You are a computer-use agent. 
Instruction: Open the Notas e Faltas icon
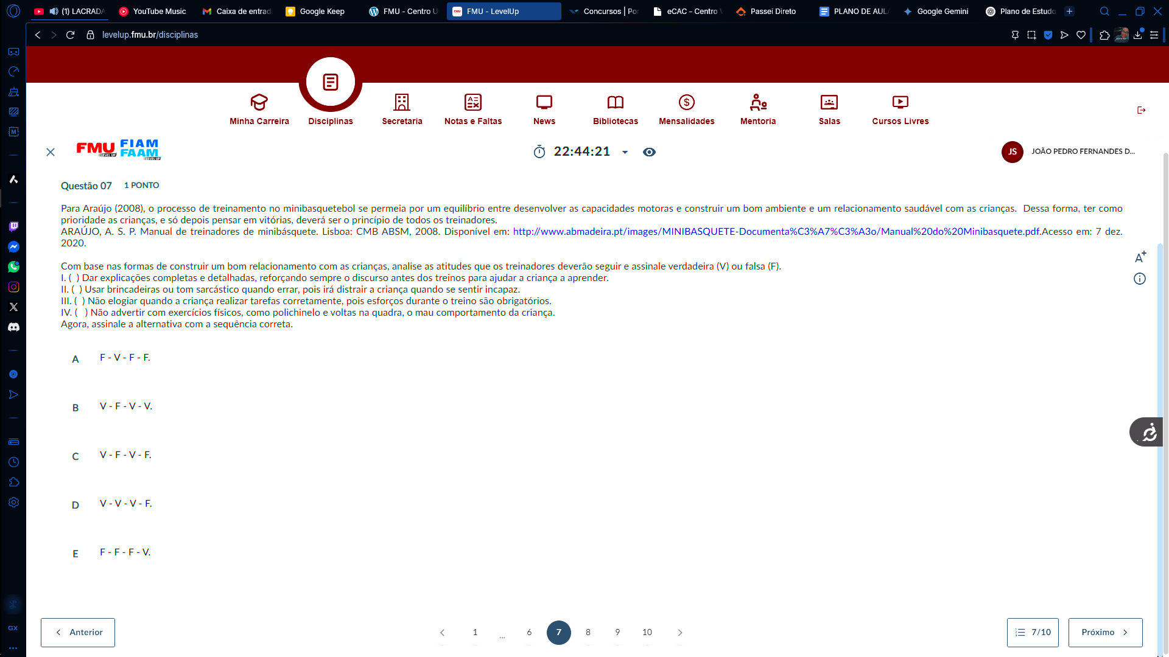(x=472, y=102)
